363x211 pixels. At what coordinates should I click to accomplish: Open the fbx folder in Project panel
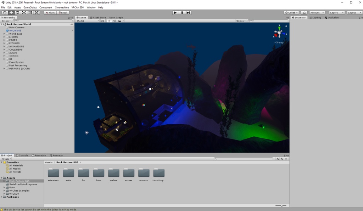click(x=83, y=173)
